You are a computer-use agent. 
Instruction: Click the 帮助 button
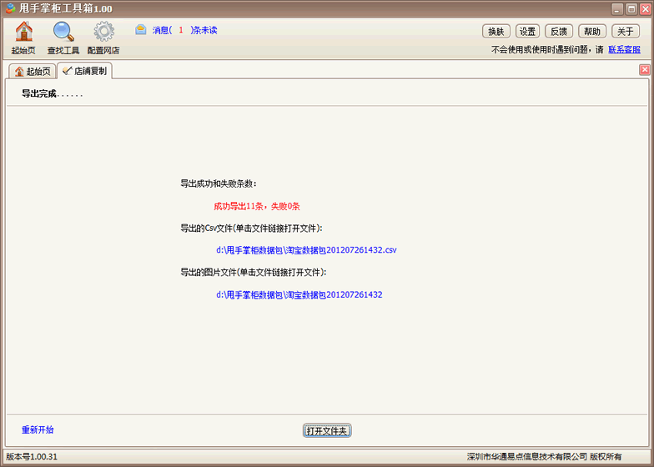pyautogui.click(x=592, y=32)
